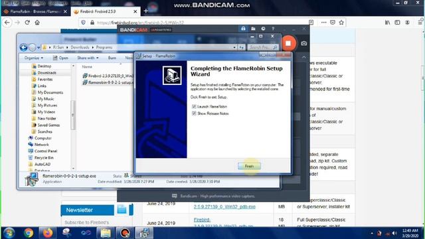Screen dimensions: 425x239
Task: Select AutoCAD folder in navigation pane
Action: pos(42,164)
